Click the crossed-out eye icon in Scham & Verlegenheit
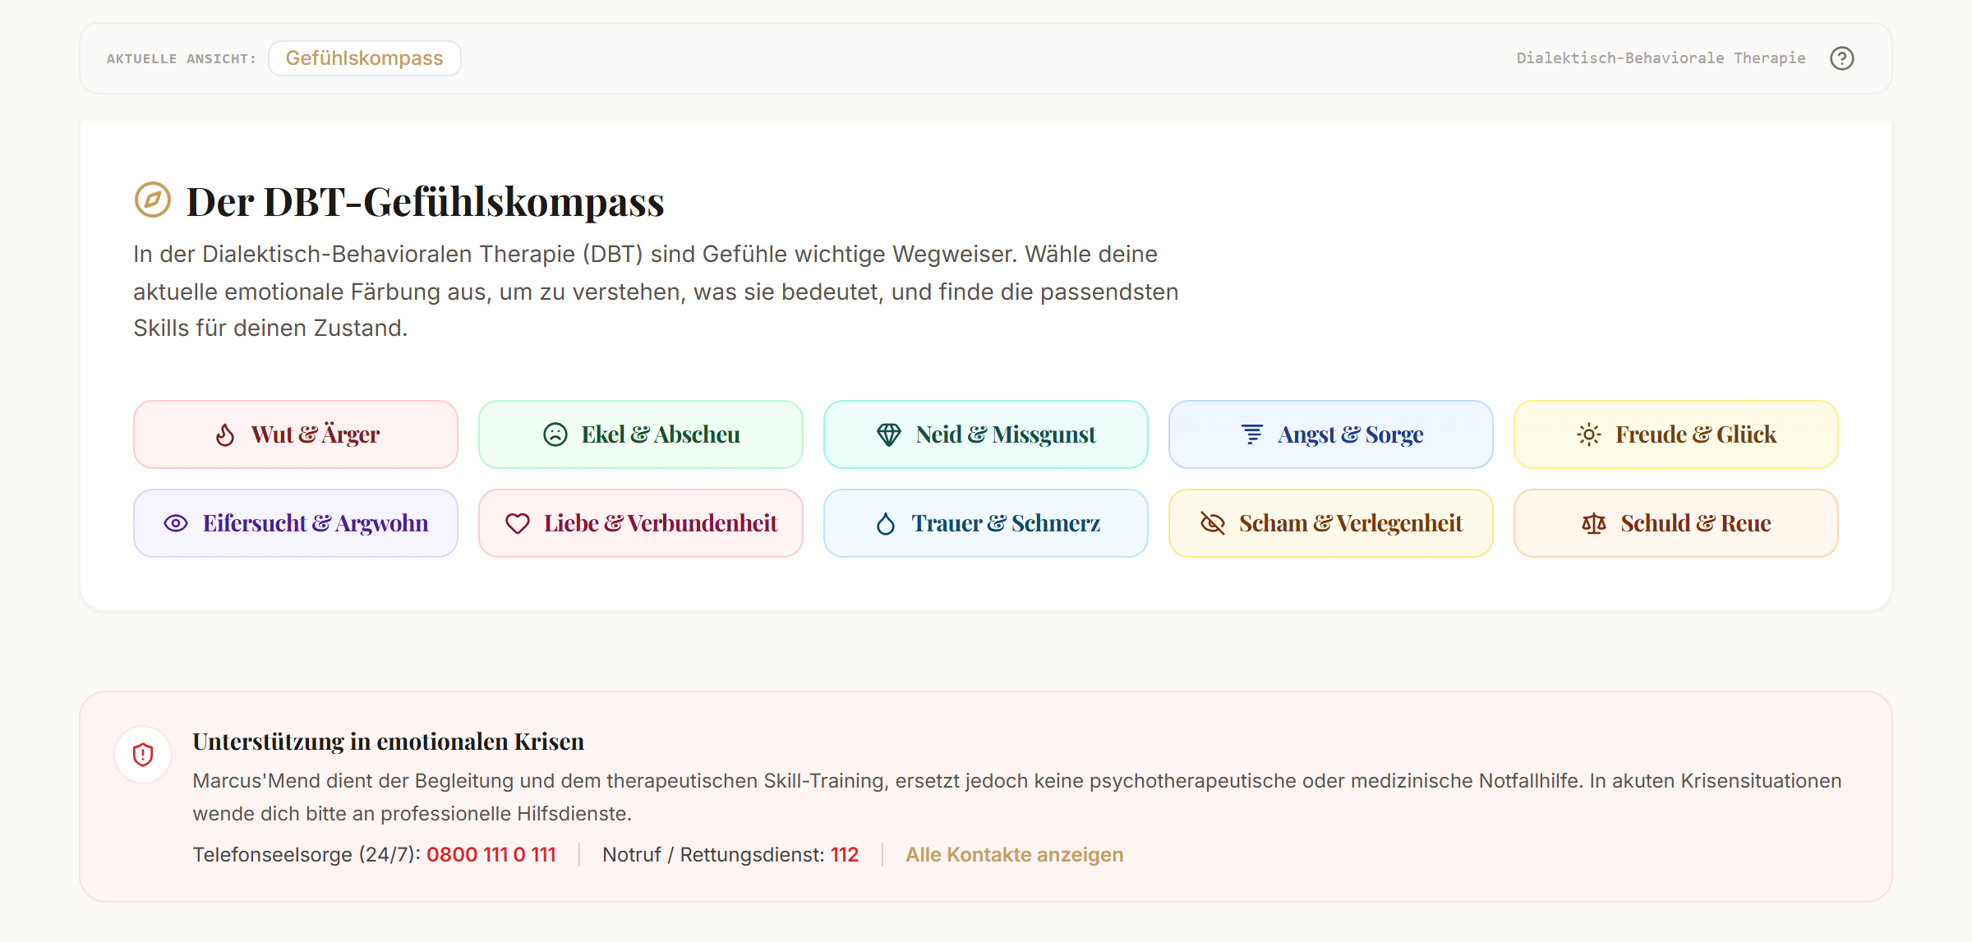Viewport: 1972px width, 942px height. 1213,523
